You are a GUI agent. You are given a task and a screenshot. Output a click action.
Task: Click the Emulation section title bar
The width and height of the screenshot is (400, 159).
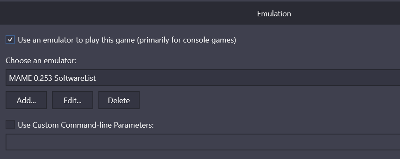pos(200,13)
